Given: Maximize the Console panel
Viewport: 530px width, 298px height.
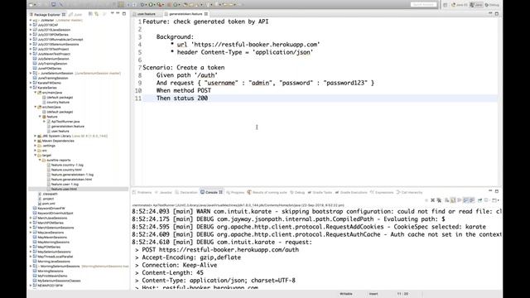Looking at the screenshot, I should 497,191.
